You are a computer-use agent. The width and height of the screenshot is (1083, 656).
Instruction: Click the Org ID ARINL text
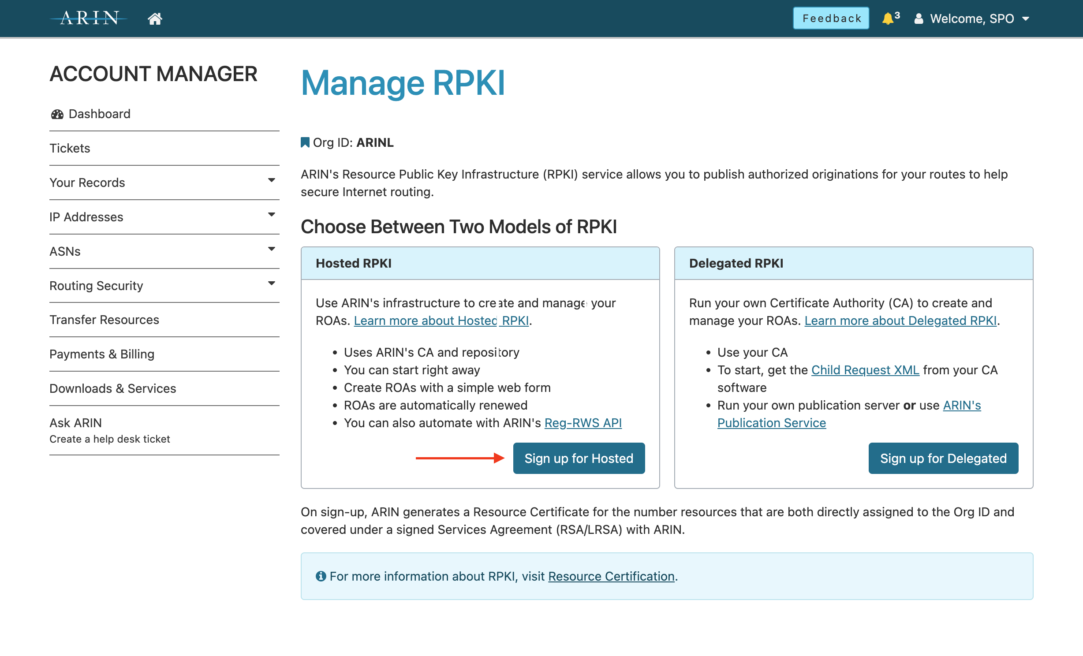(353, 142)
